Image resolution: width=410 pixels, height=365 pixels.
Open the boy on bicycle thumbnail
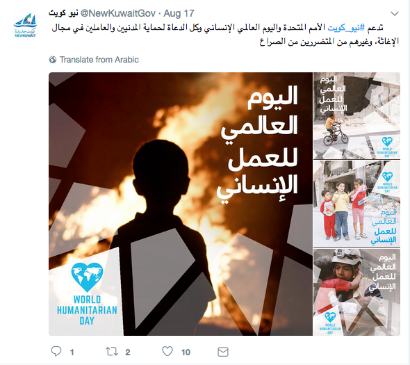pos(357,116)
